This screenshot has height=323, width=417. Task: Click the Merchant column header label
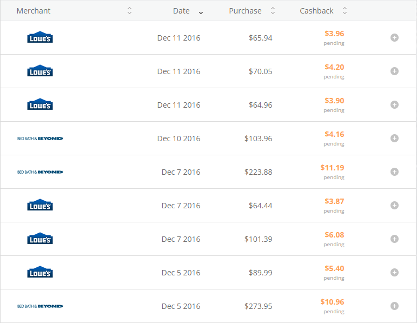click(34, 11)
